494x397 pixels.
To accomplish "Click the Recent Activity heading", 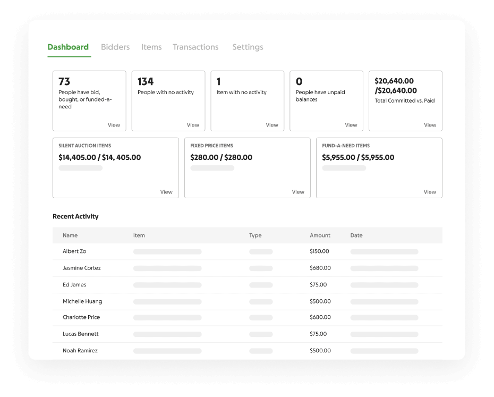I will click(x=75, y=217).
